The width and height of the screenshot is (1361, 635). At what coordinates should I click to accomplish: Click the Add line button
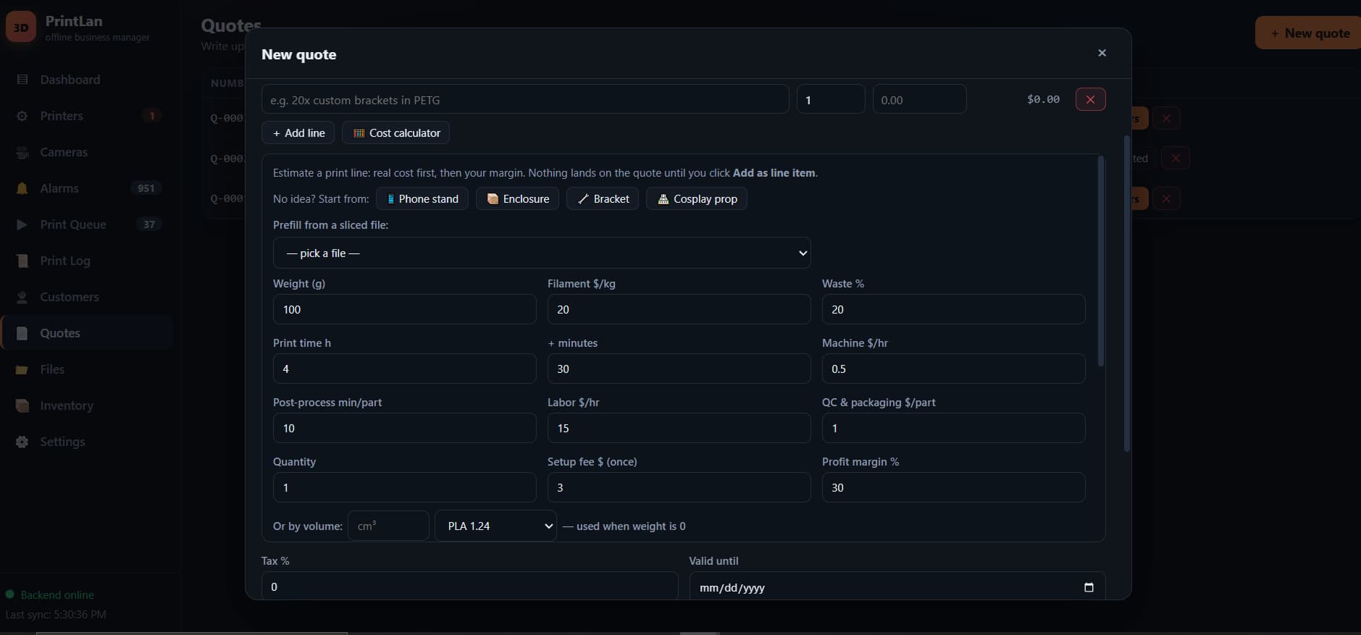(298, 133)
